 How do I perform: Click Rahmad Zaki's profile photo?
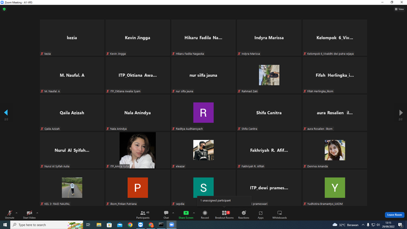click(269, 75)
